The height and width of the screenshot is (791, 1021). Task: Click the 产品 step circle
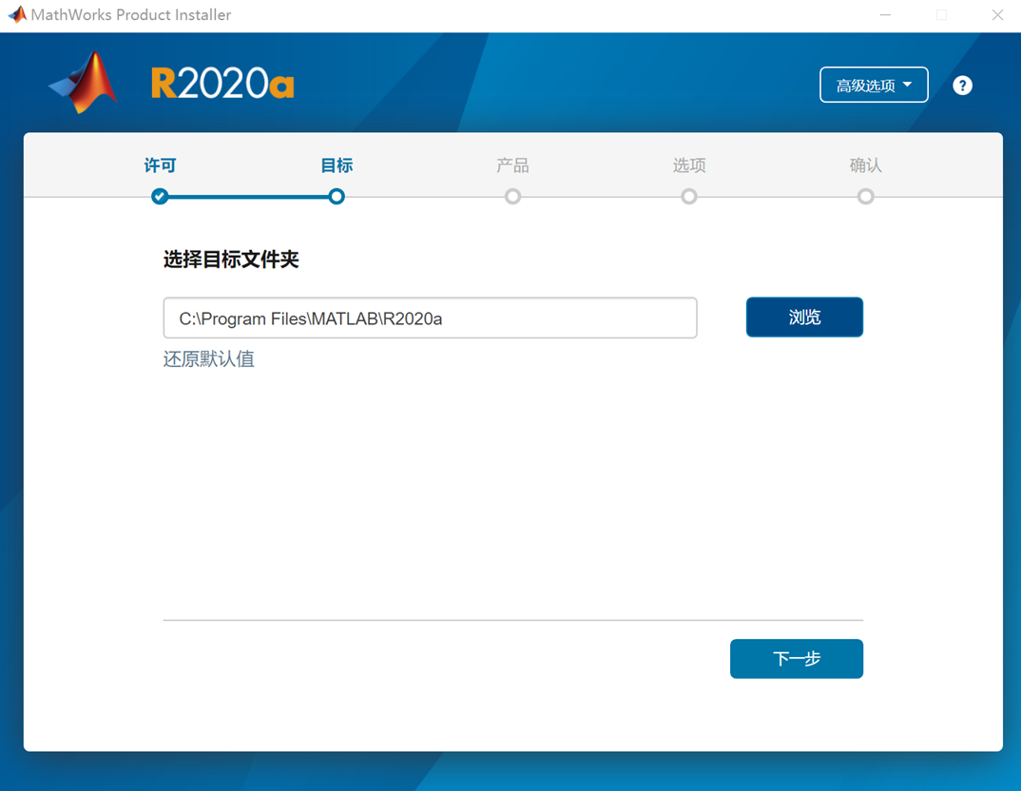point(512,196)
